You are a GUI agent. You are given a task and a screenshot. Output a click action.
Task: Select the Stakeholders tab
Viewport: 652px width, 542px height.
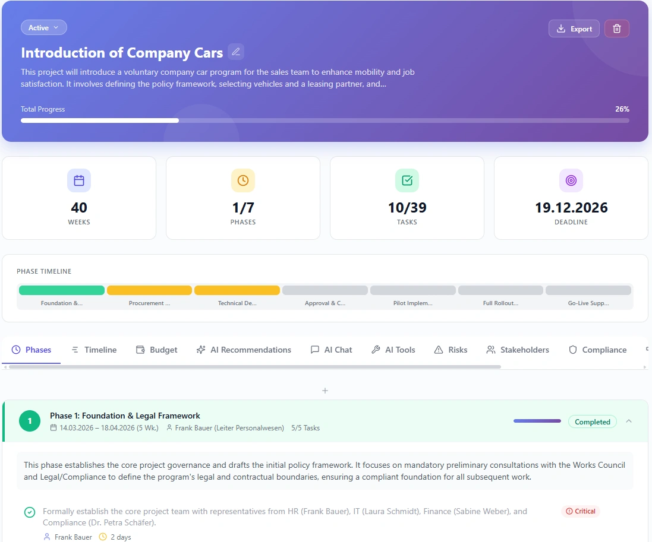pyautogui.click(x=517, y=350)
